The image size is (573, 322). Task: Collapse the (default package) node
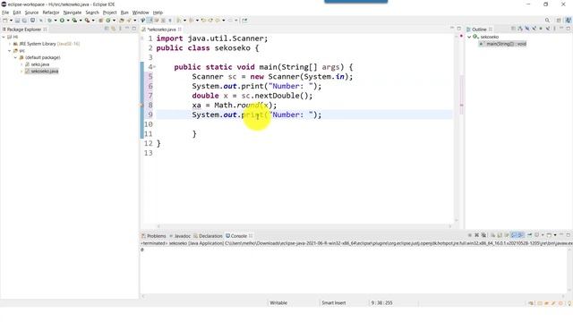tap(16, 57)
